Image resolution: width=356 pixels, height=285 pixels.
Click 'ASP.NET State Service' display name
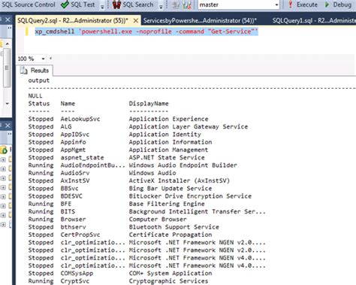[x=167, y=157]
